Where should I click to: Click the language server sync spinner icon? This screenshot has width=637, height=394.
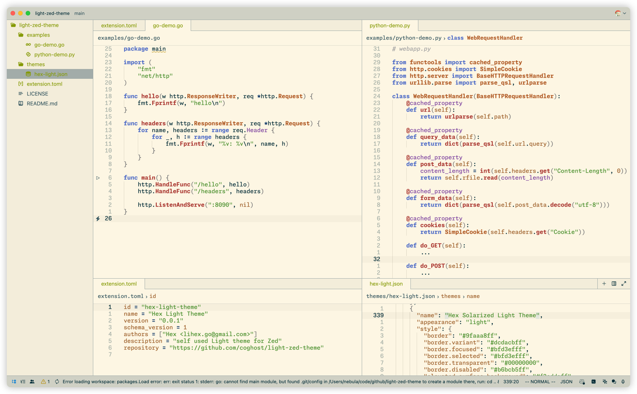tap(57, 382)
